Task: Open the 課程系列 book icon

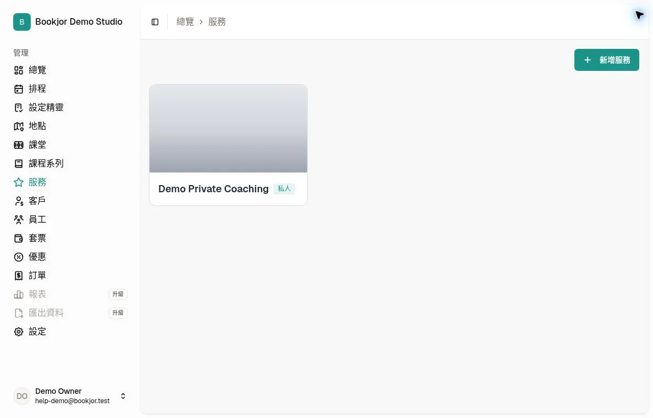Action: pos(19,164)
